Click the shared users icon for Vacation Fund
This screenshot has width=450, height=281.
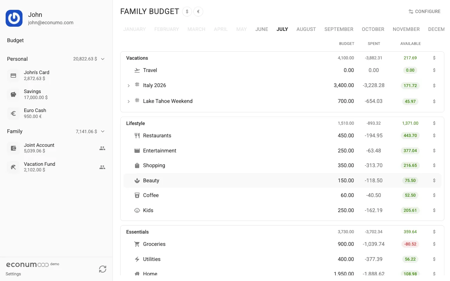point(102,167)
